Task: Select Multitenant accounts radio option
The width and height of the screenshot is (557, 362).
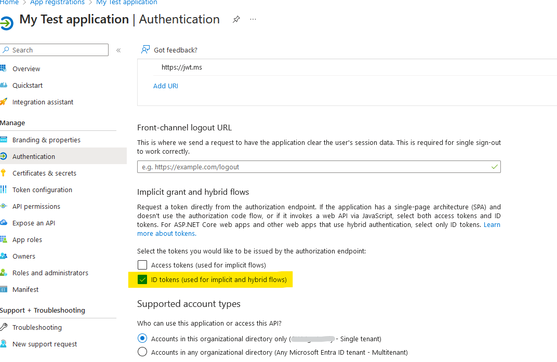Action: pos(142,352)
